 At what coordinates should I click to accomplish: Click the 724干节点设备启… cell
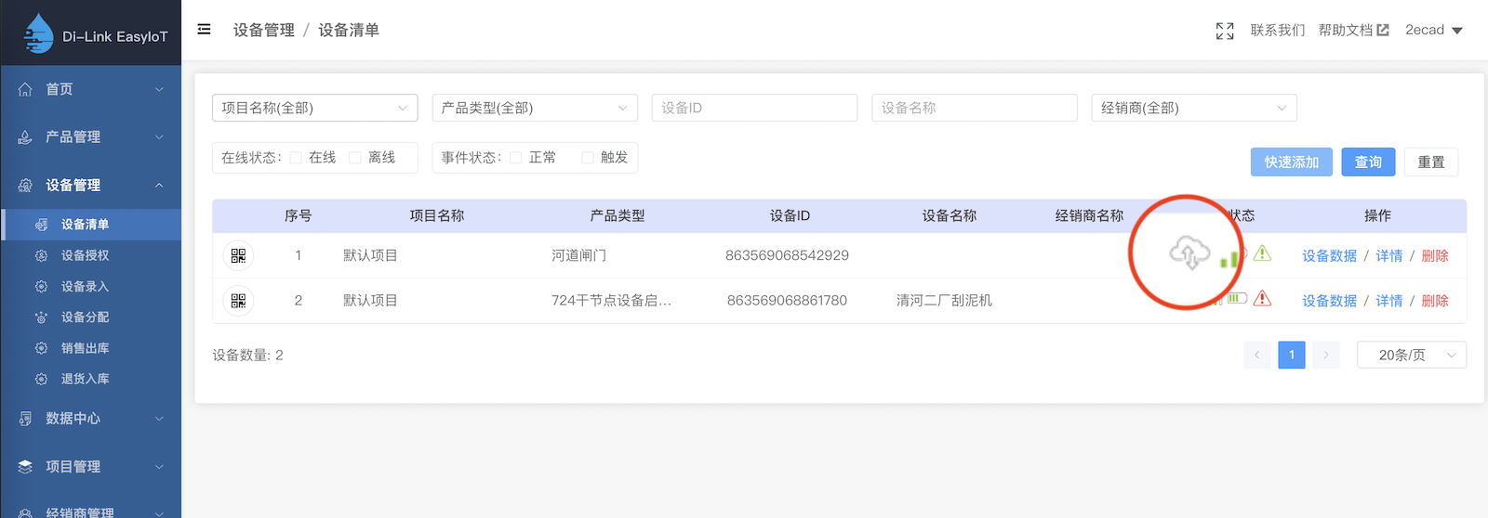[611, 301]
